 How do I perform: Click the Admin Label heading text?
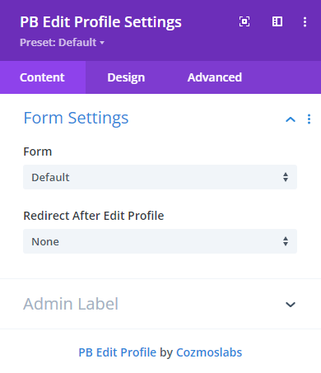(71, 304)
